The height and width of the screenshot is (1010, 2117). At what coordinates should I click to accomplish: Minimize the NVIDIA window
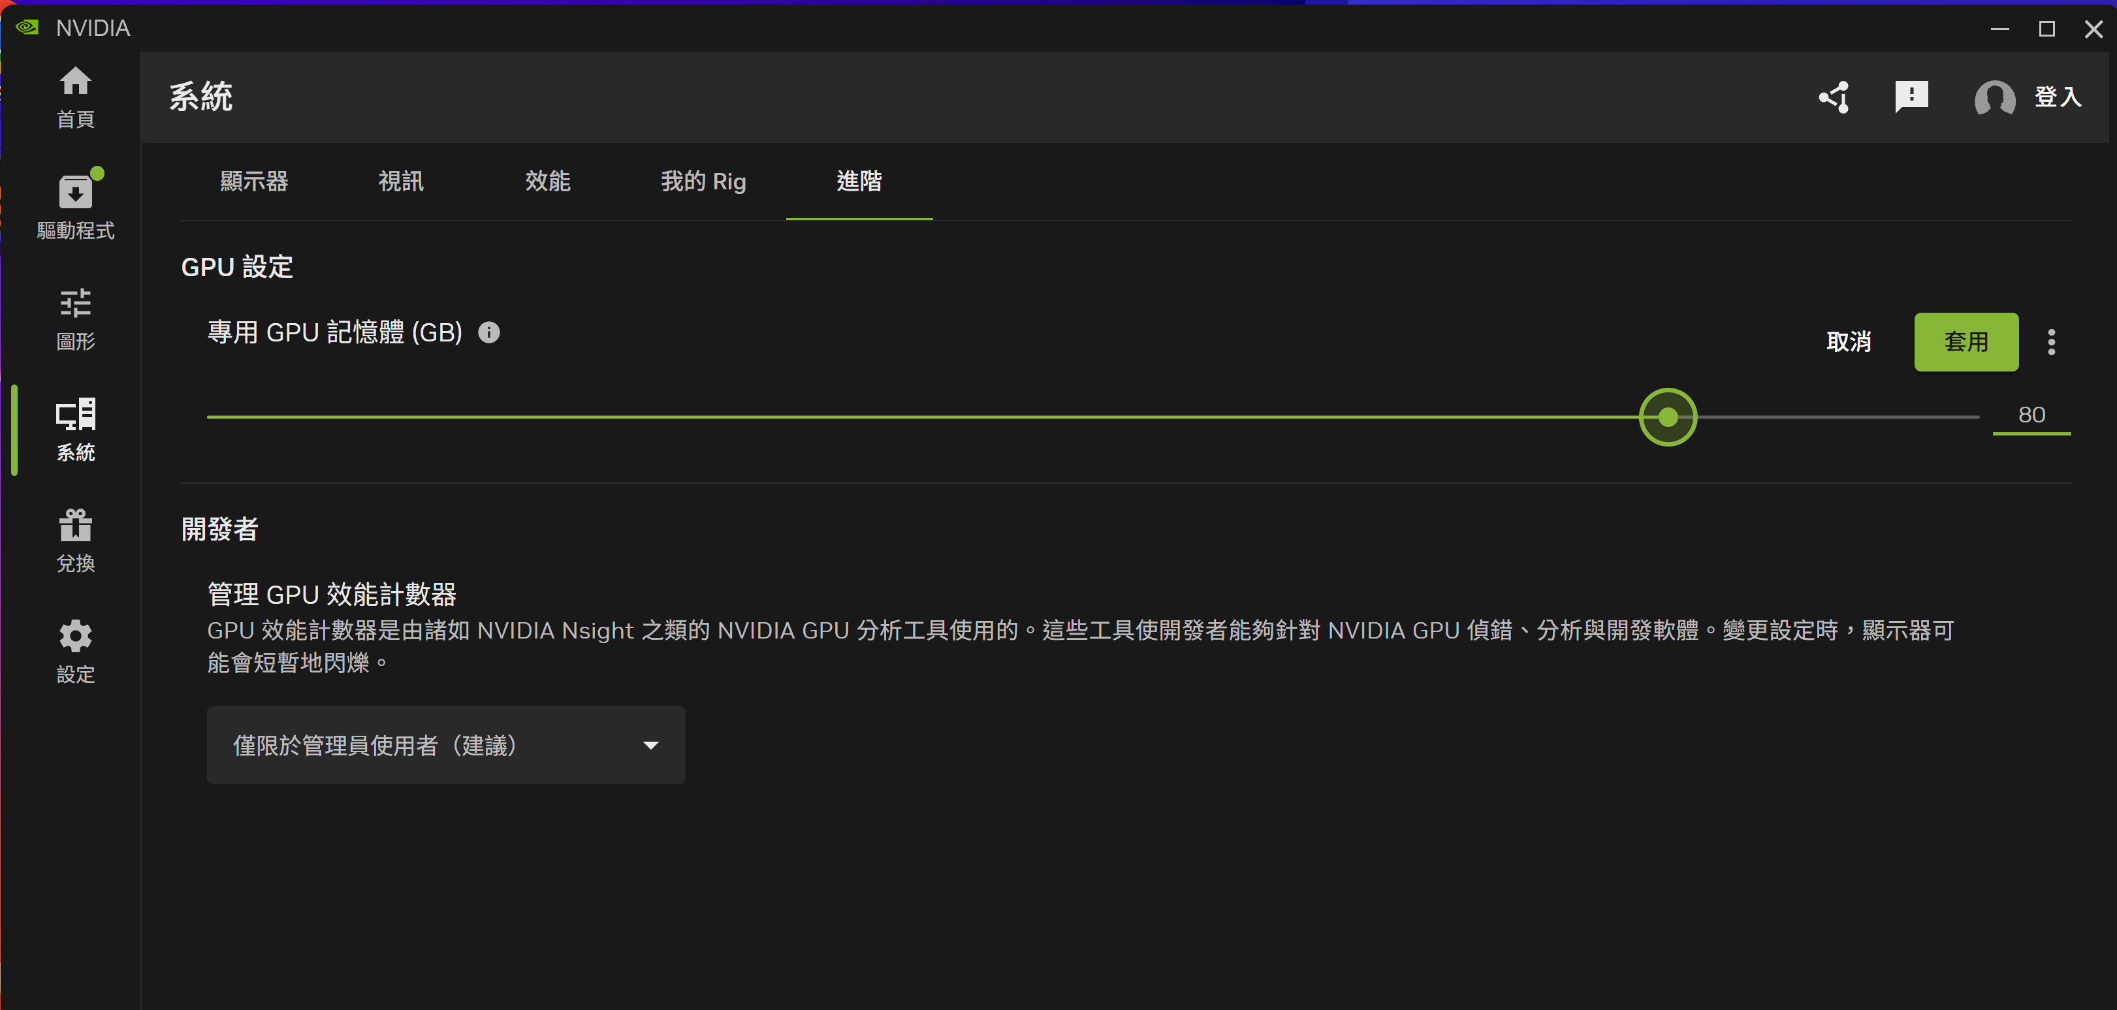tap(1999, 29)
